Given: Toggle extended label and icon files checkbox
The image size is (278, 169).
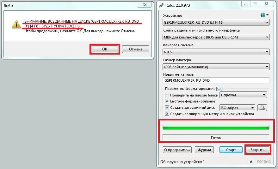Looking at the screenshot, I should click(x=167, y=114).
